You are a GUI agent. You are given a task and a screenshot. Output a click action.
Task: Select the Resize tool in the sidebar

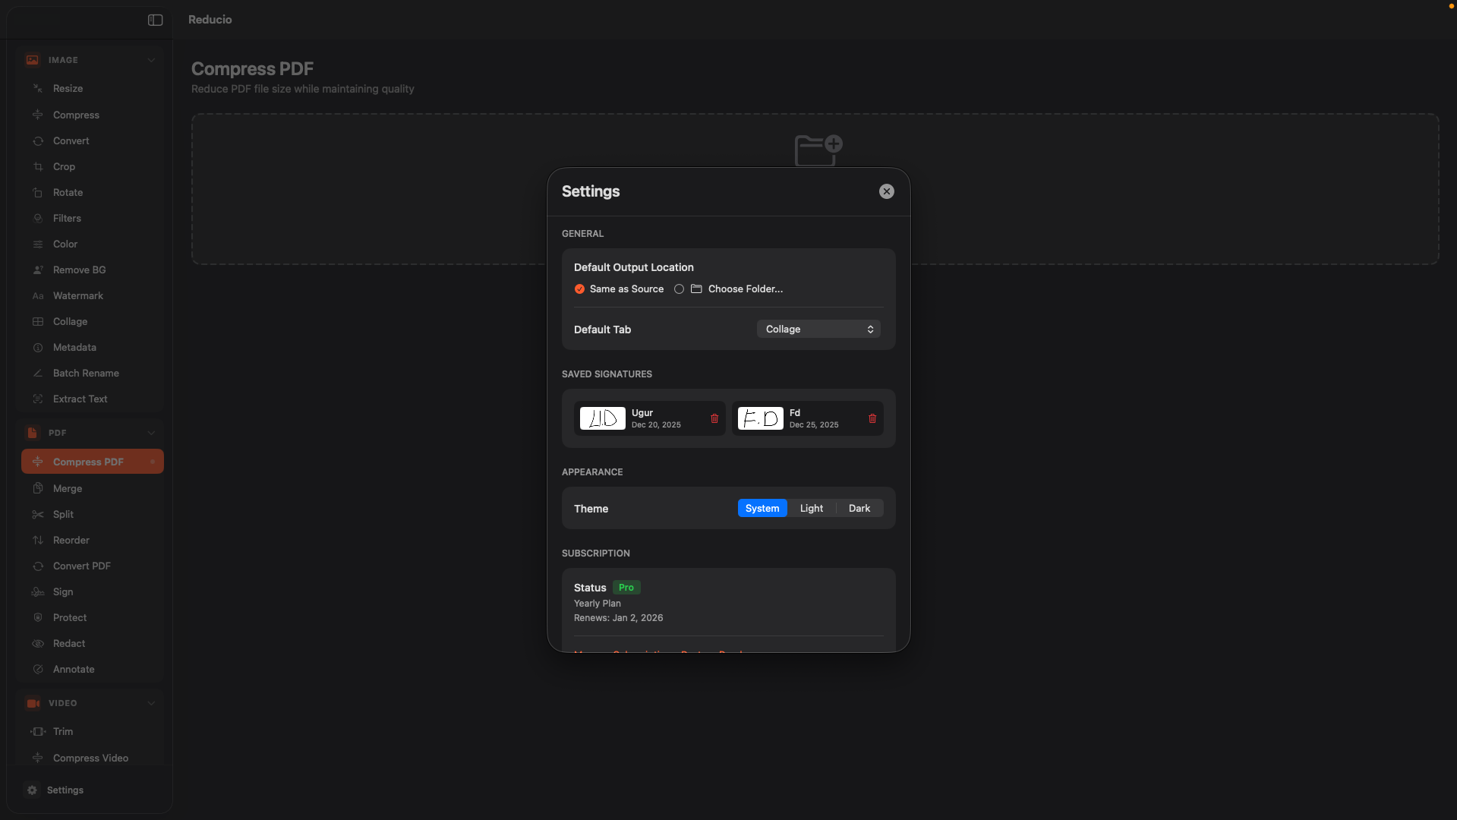[x=68, y=87]
